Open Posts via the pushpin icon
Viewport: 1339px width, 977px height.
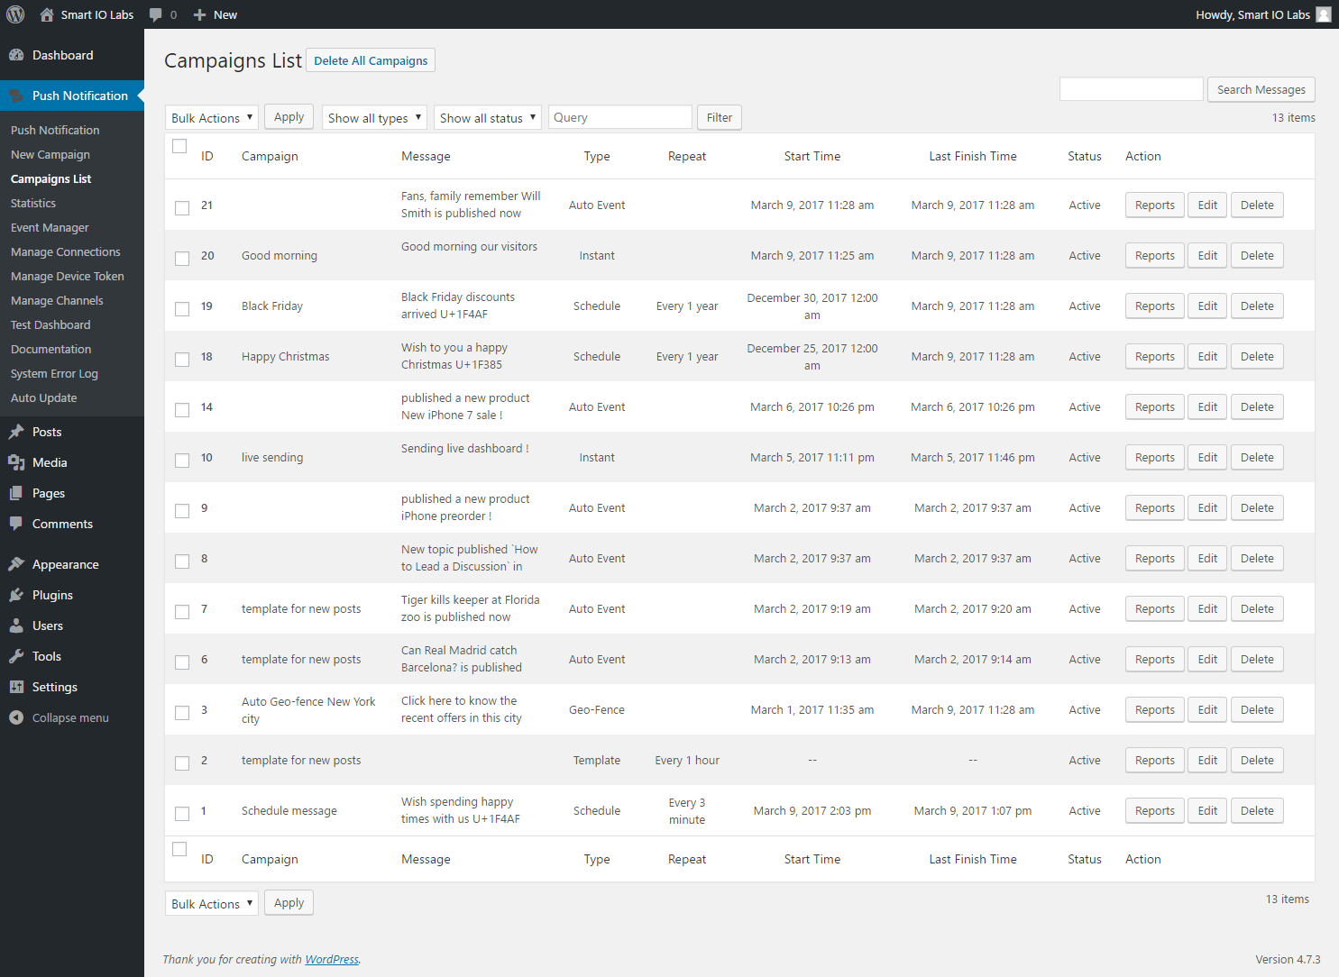(16, 432)
